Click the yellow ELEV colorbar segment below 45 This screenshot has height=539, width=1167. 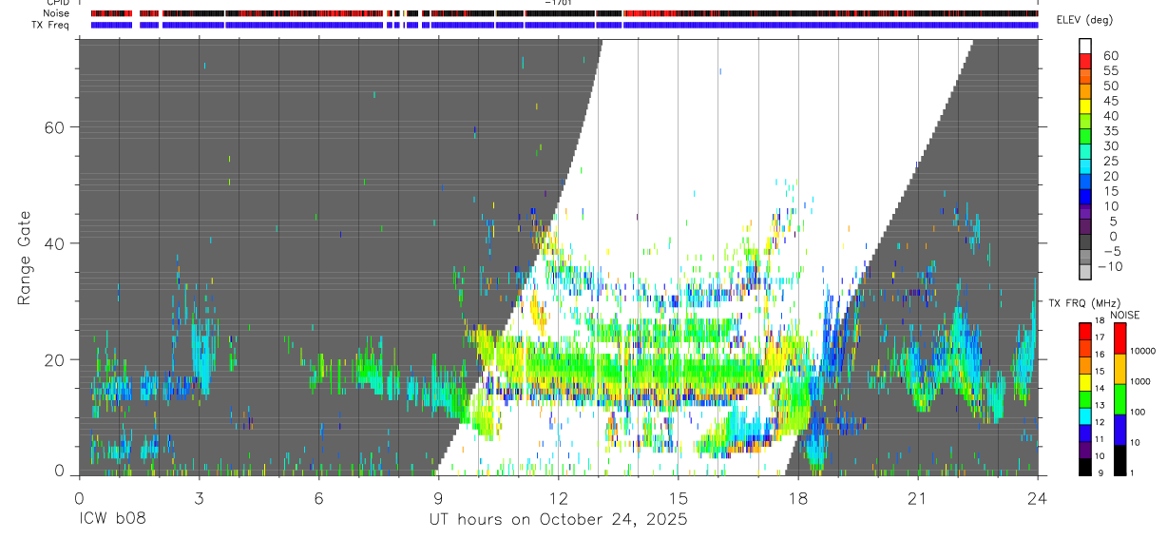click(1085, 106)
